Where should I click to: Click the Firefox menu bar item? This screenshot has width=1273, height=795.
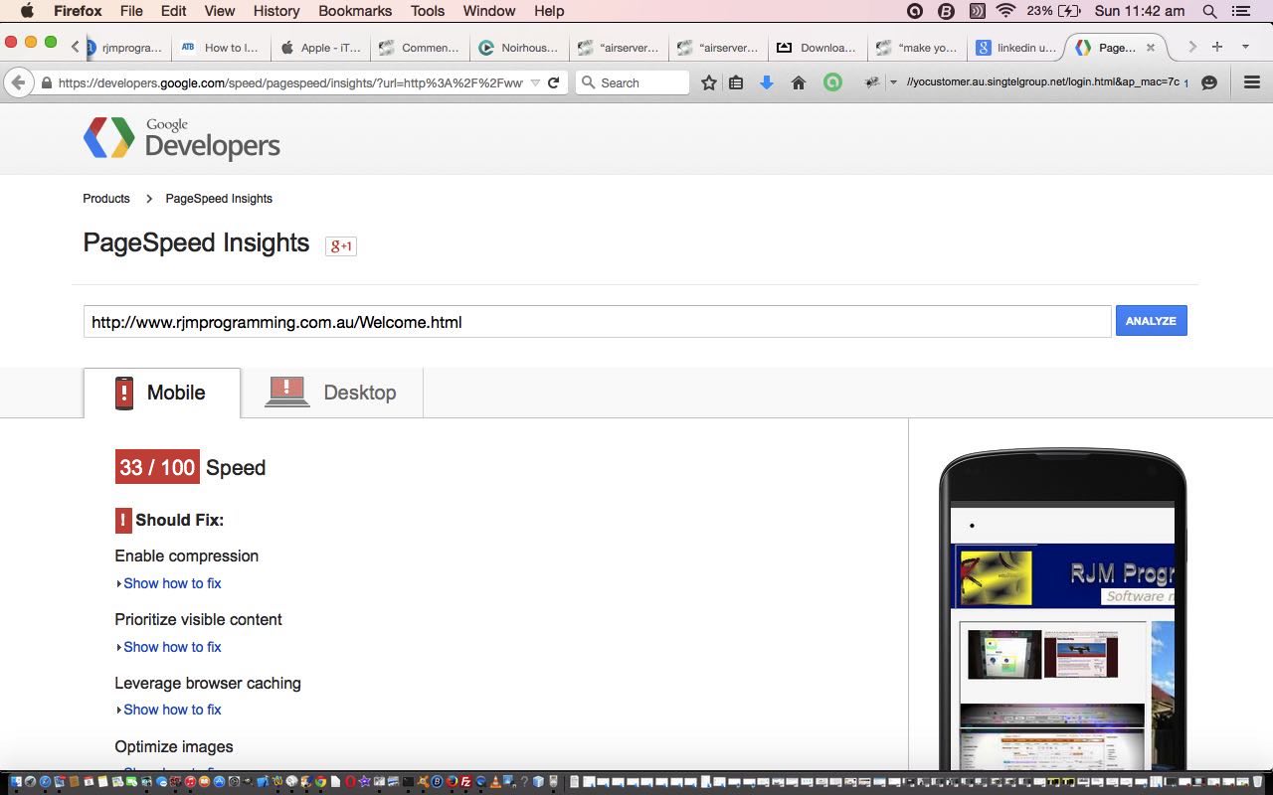pos(78,11)
